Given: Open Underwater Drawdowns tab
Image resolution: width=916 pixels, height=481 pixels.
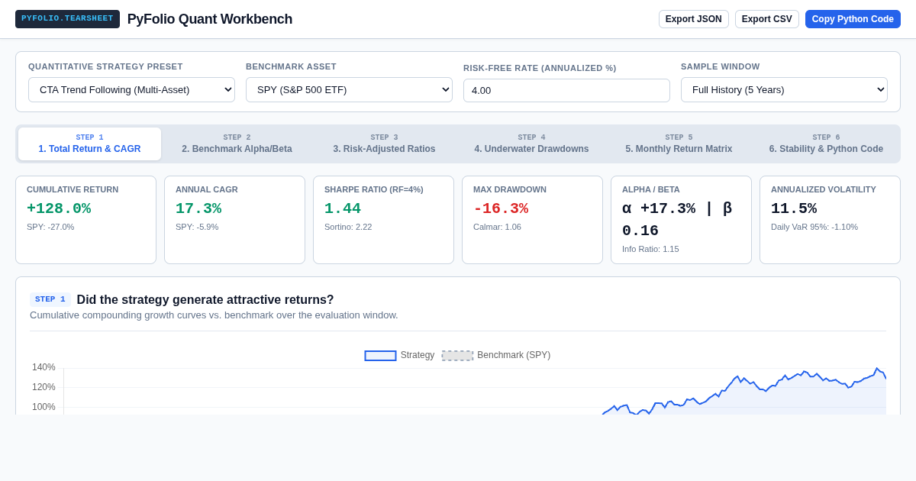Looking at the screenshot, I should click(x=531, y=144).
